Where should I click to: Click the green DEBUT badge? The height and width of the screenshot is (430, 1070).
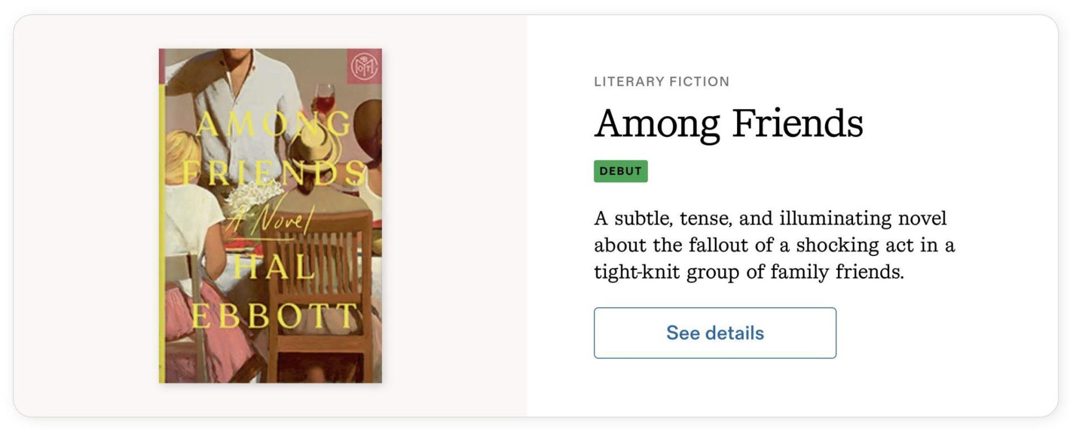(620, 171)
